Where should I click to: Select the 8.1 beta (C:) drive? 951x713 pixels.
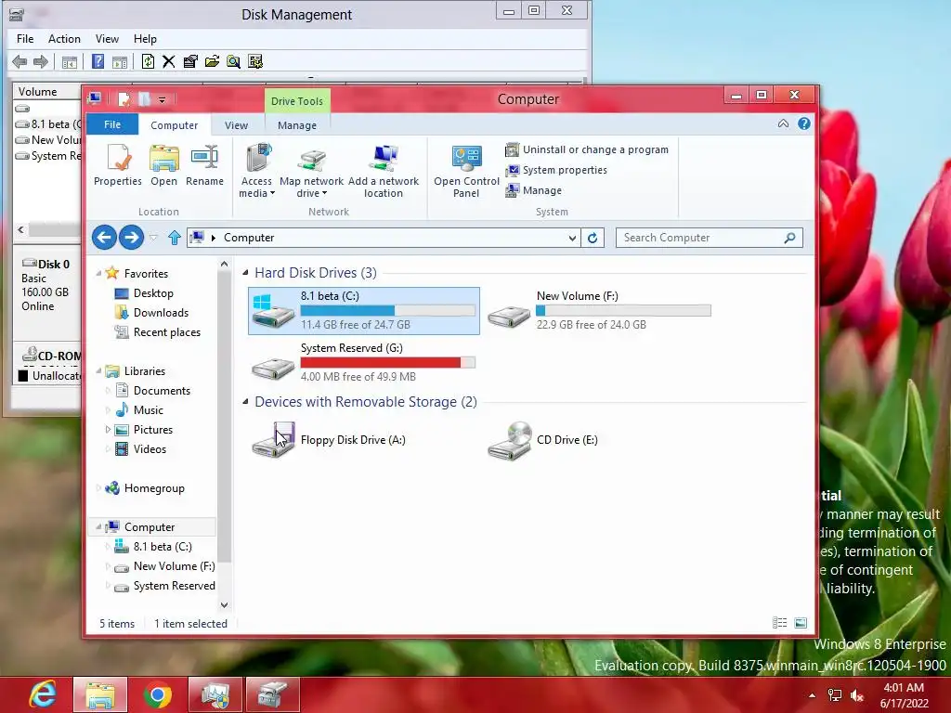[364, 310]
